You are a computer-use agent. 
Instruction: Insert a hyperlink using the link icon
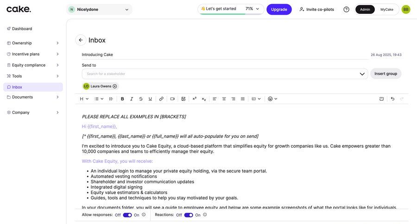tap(161, 99)
